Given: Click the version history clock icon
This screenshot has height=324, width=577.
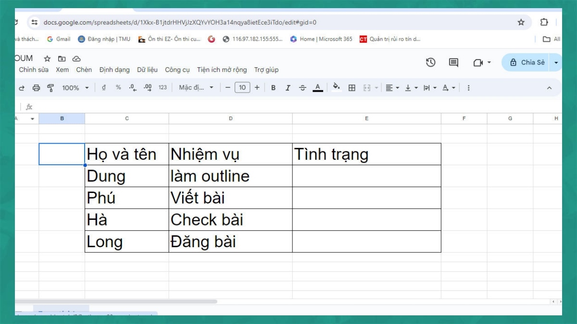Looking at the screenshot, I should tap(431, 62).
